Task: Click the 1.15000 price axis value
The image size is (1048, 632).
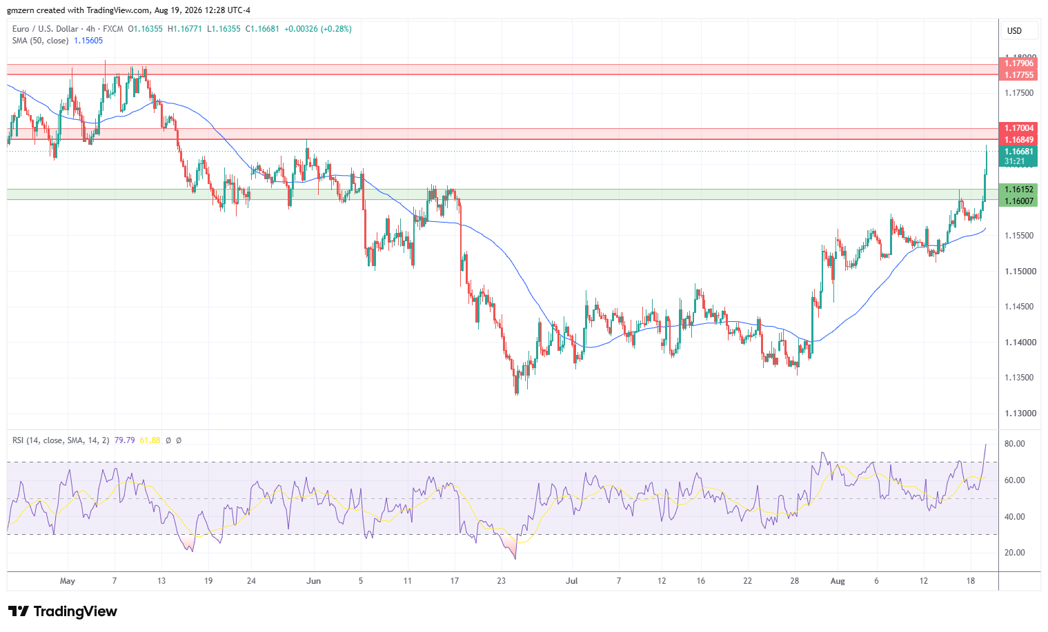Action: tap(1019, 272)
